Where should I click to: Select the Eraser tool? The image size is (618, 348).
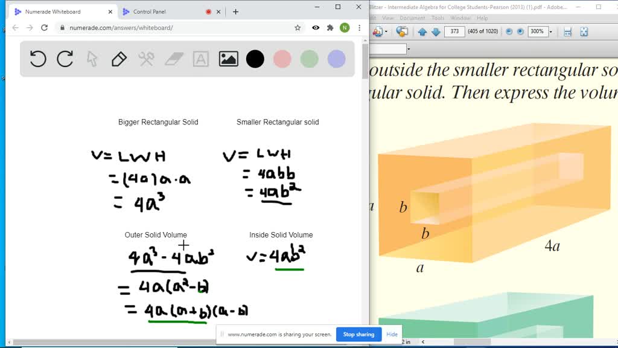(x=173, y=59)
